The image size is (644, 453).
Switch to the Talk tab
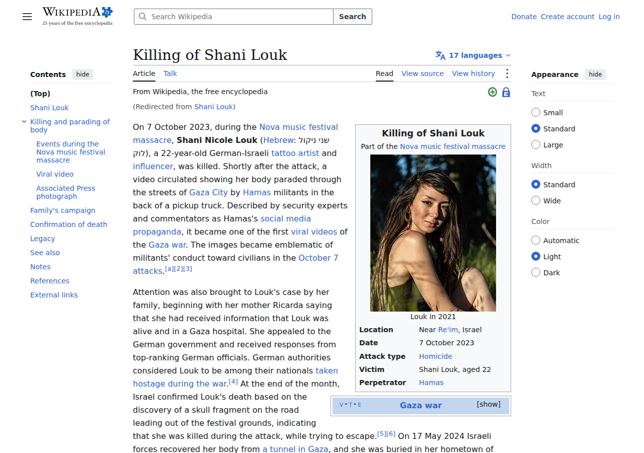pos(170,73)
